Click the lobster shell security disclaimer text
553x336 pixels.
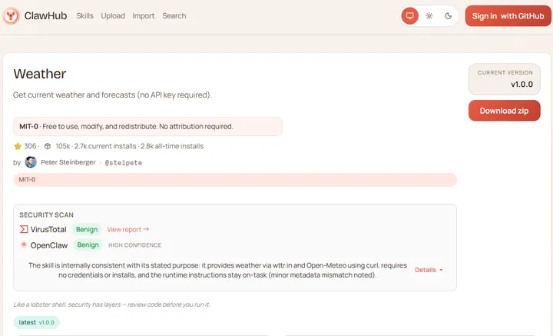tap(112, 304)
